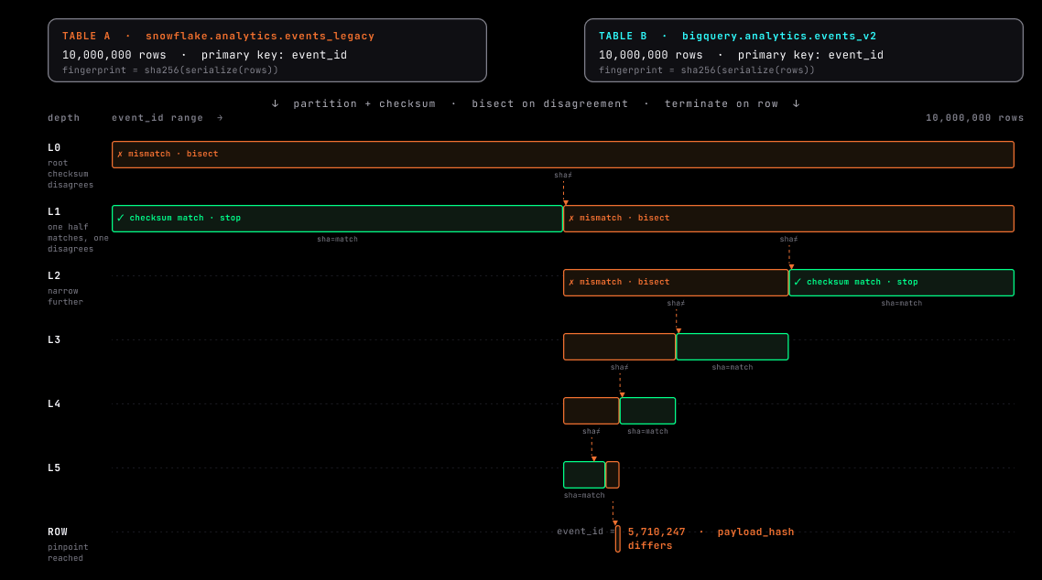Click Table A's "primary key: event_id" text
This screenshot has width=1042, height=580.
point(274,55)
